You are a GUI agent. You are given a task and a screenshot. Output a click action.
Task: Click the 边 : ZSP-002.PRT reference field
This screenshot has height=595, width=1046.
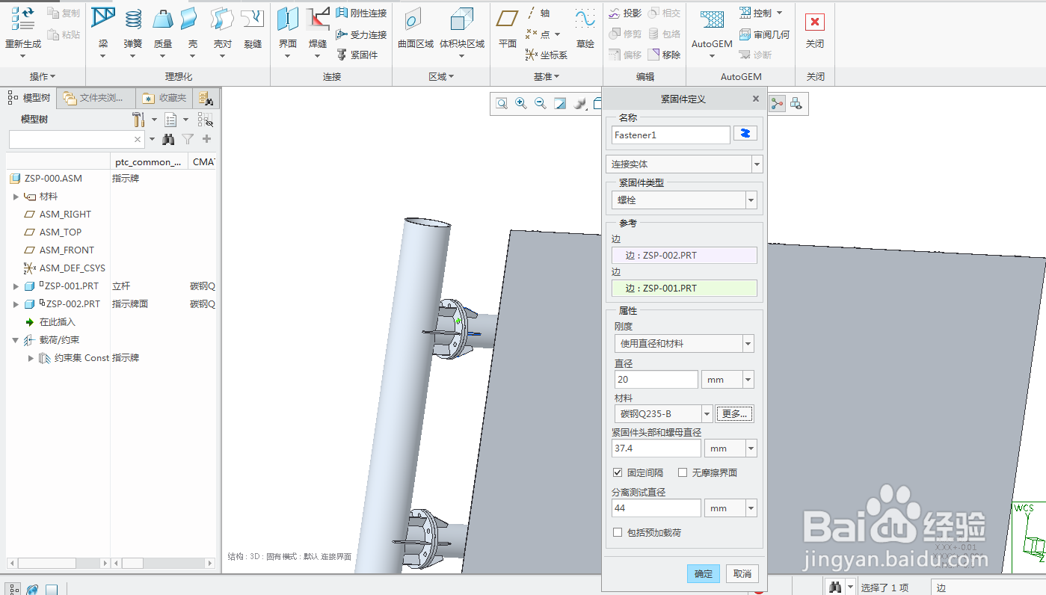click(x=684, y=255)
